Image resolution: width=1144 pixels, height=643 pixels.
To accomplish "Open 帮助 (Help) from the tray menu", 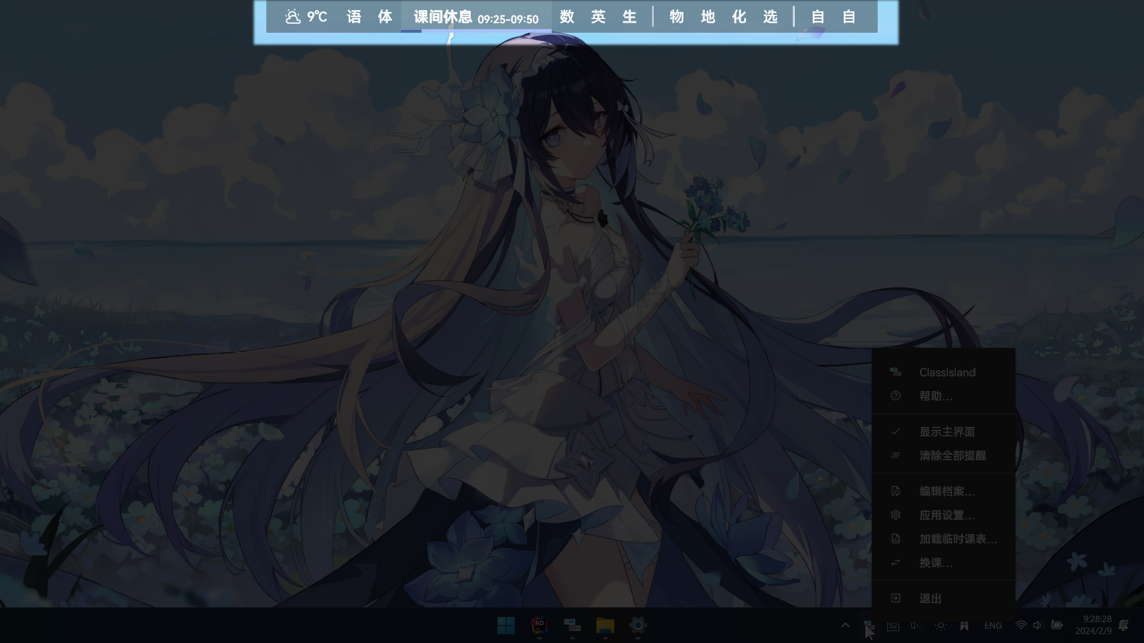I will (x=935, y=396).
